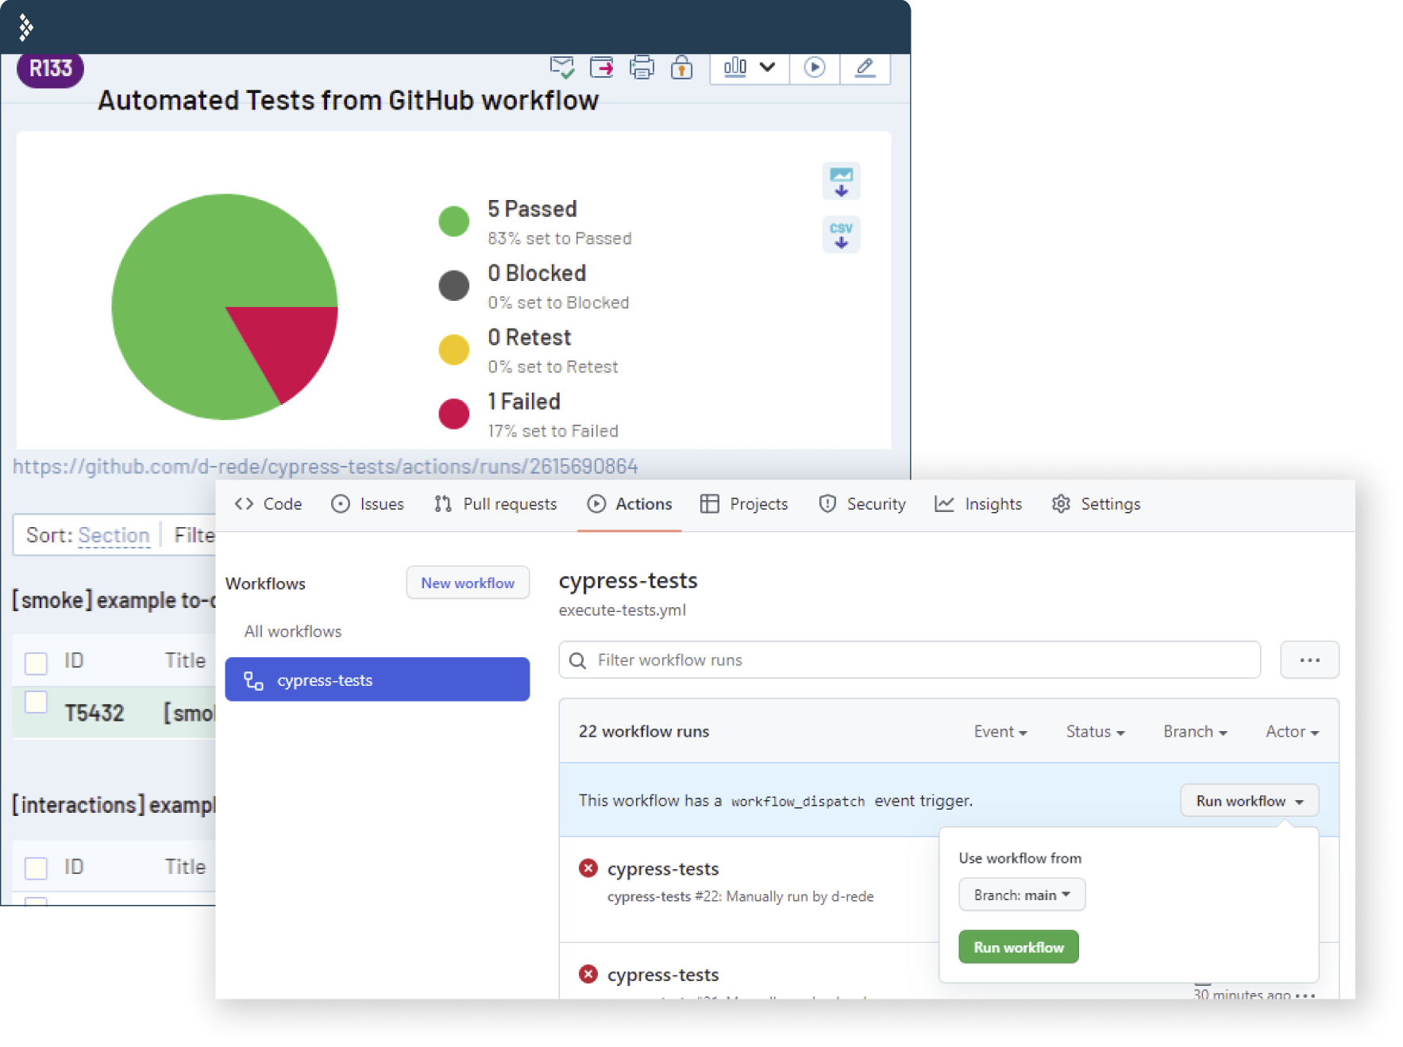Open the bar chart reports dropdown
This screenshot has width=1403, height=1047.
pyautogui.click(x=749, y=67)
